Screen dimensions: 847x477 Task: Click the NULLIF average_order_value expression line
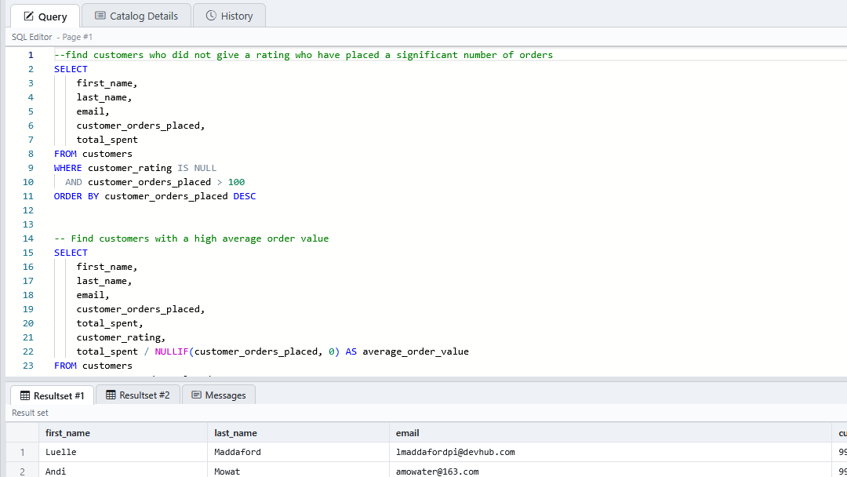pos(272,351)
